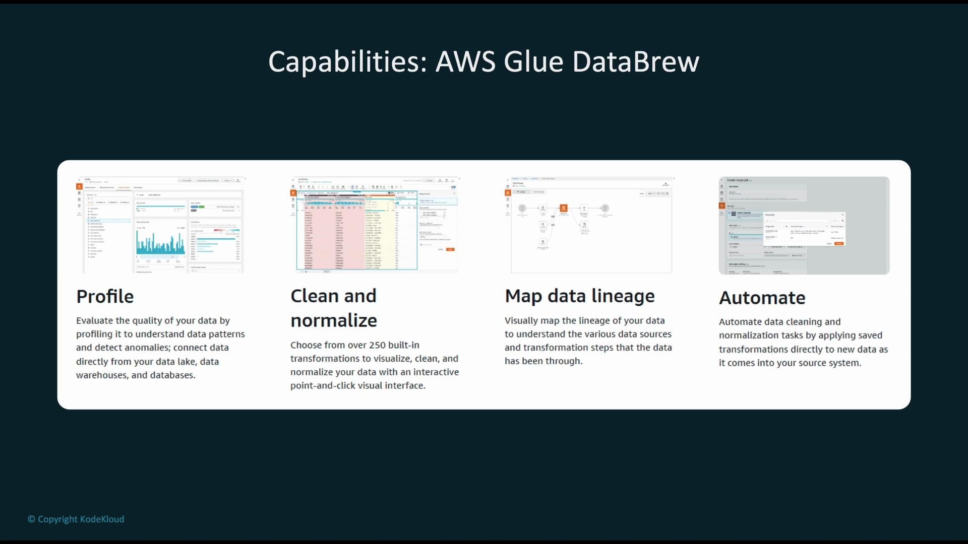This screenshot has height=544, width=968.
Task: Click the orange button in Automate thumbnail dialog
Action: click(839, 244)
